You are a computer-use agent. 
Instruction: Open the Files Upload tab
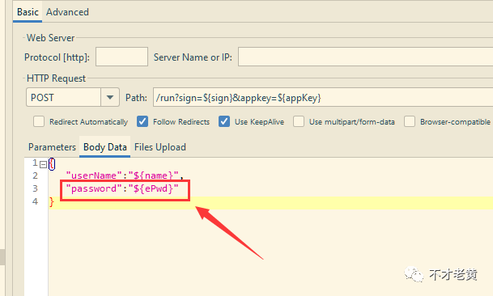coord(160,147)
